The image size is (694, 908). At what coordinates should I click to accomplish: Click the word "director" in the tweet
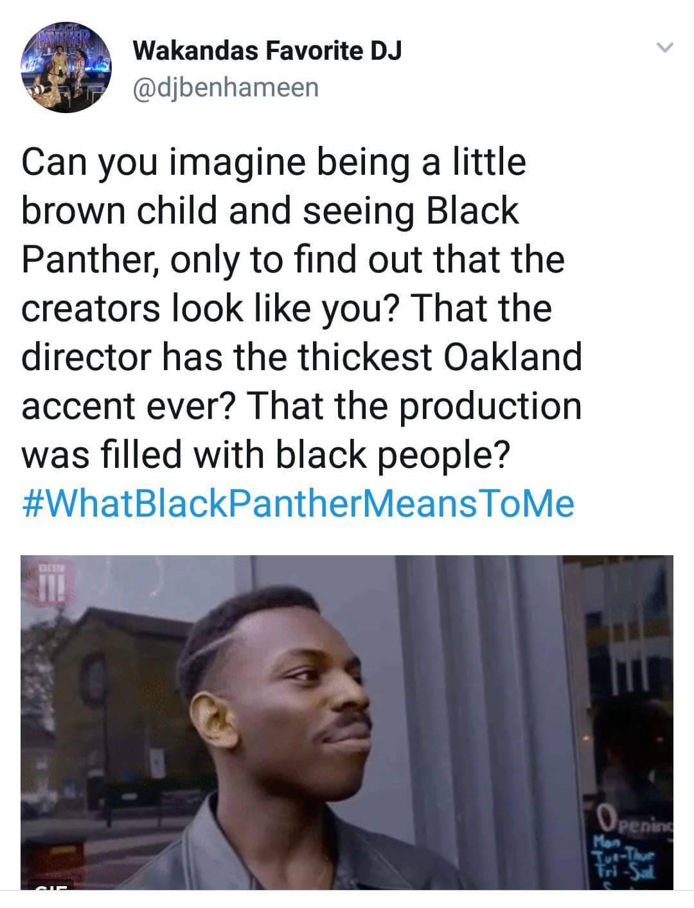tap(89, 357)
